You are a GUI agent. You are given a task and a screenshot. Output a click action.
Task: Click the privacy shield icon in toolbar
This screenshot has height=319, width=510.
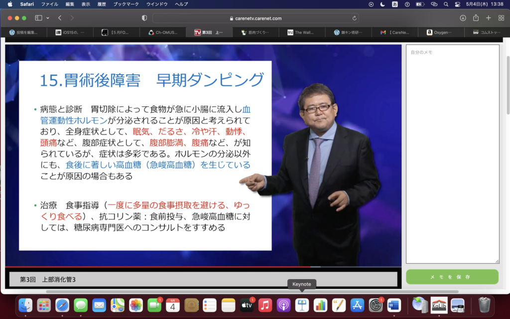point(144,18)
